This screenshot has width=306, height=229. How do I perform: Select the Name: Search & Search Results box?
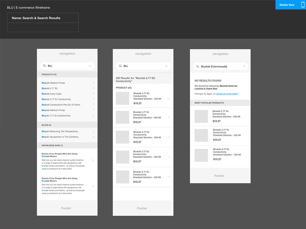[42, 18]
